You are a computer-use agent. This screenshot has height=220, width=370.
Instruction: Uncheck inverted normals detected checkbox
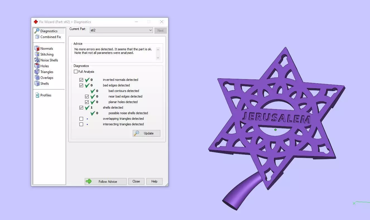(81, 80)
